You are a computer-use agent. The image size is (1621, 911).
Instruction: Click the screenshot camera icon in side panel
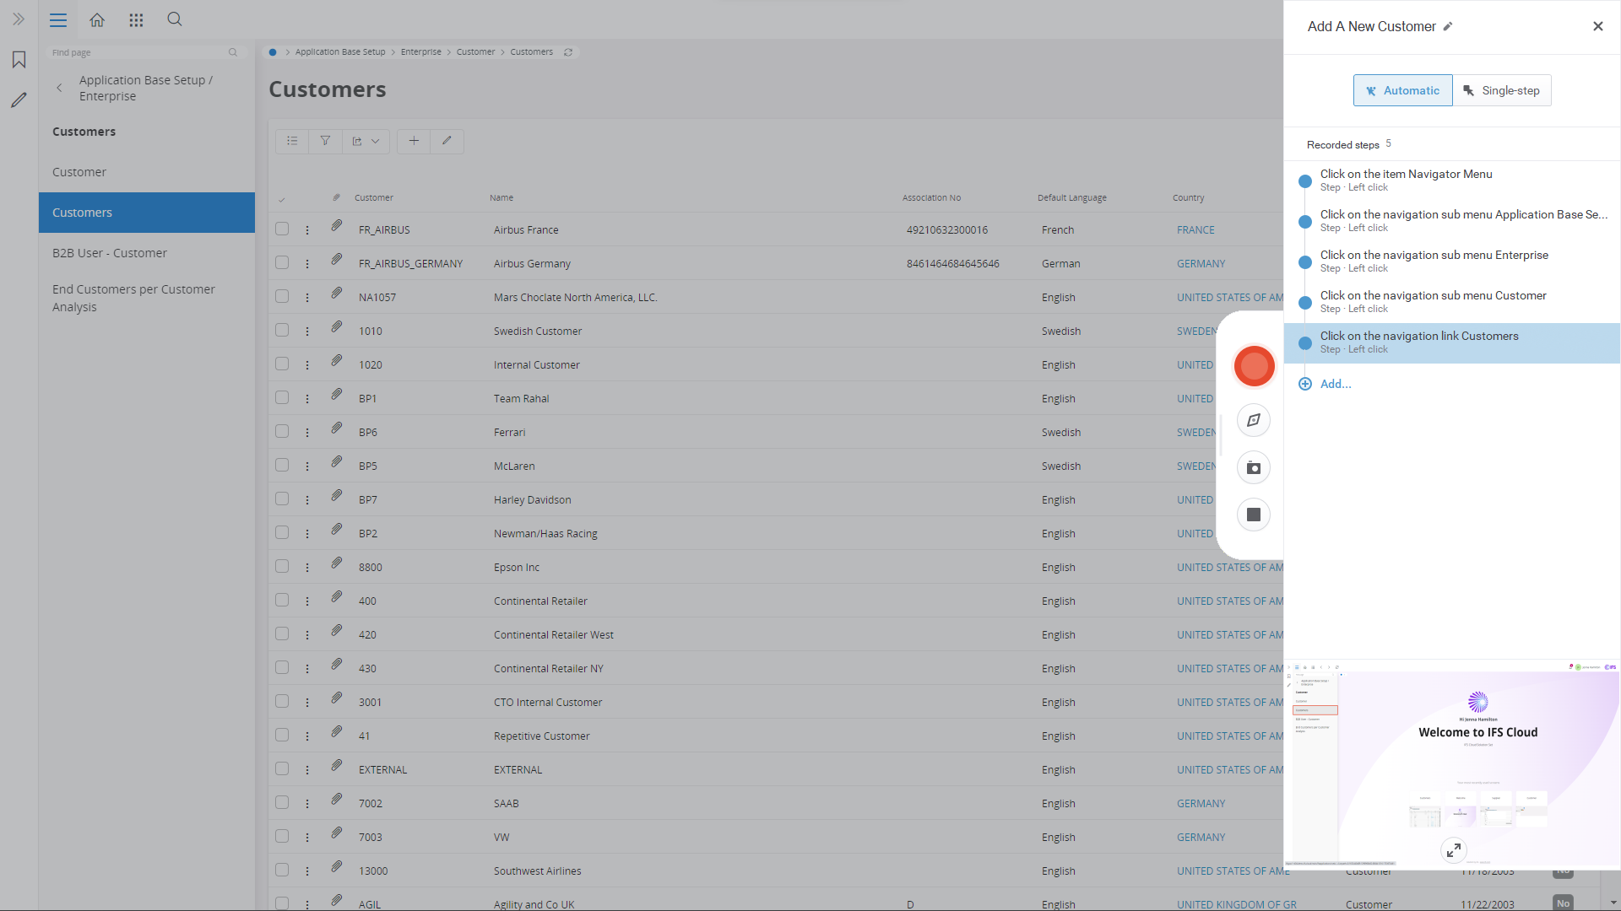point(1254,467)
